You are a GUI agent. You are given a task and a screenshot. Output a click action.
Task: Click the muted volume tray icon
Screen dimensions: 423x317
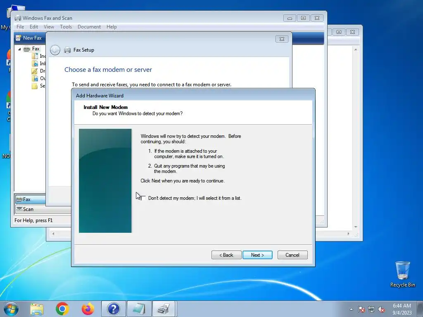point(381,309)
